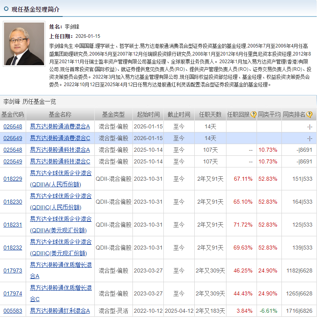Click the 任职天数 column header
The image size is (318, 322).
tap(210, 115)
